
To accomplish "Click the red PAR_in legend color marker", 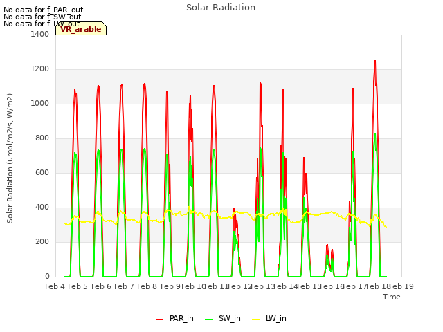I will coord(160,320).
